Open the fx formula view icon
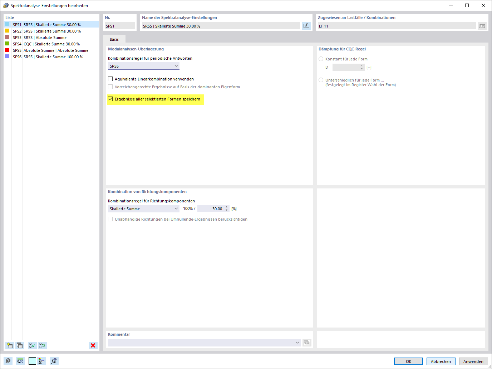 point(54,361)
